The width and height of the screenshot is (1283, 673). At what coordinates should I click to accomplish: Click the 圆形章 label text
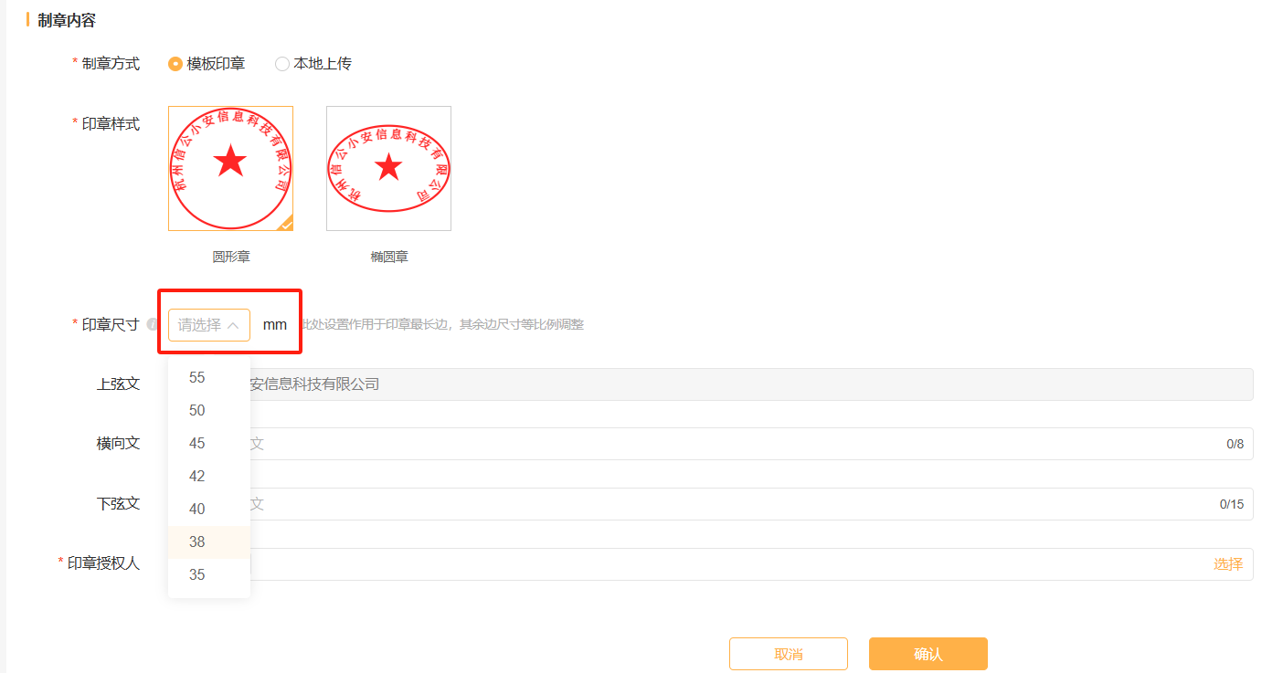(231, 258)
